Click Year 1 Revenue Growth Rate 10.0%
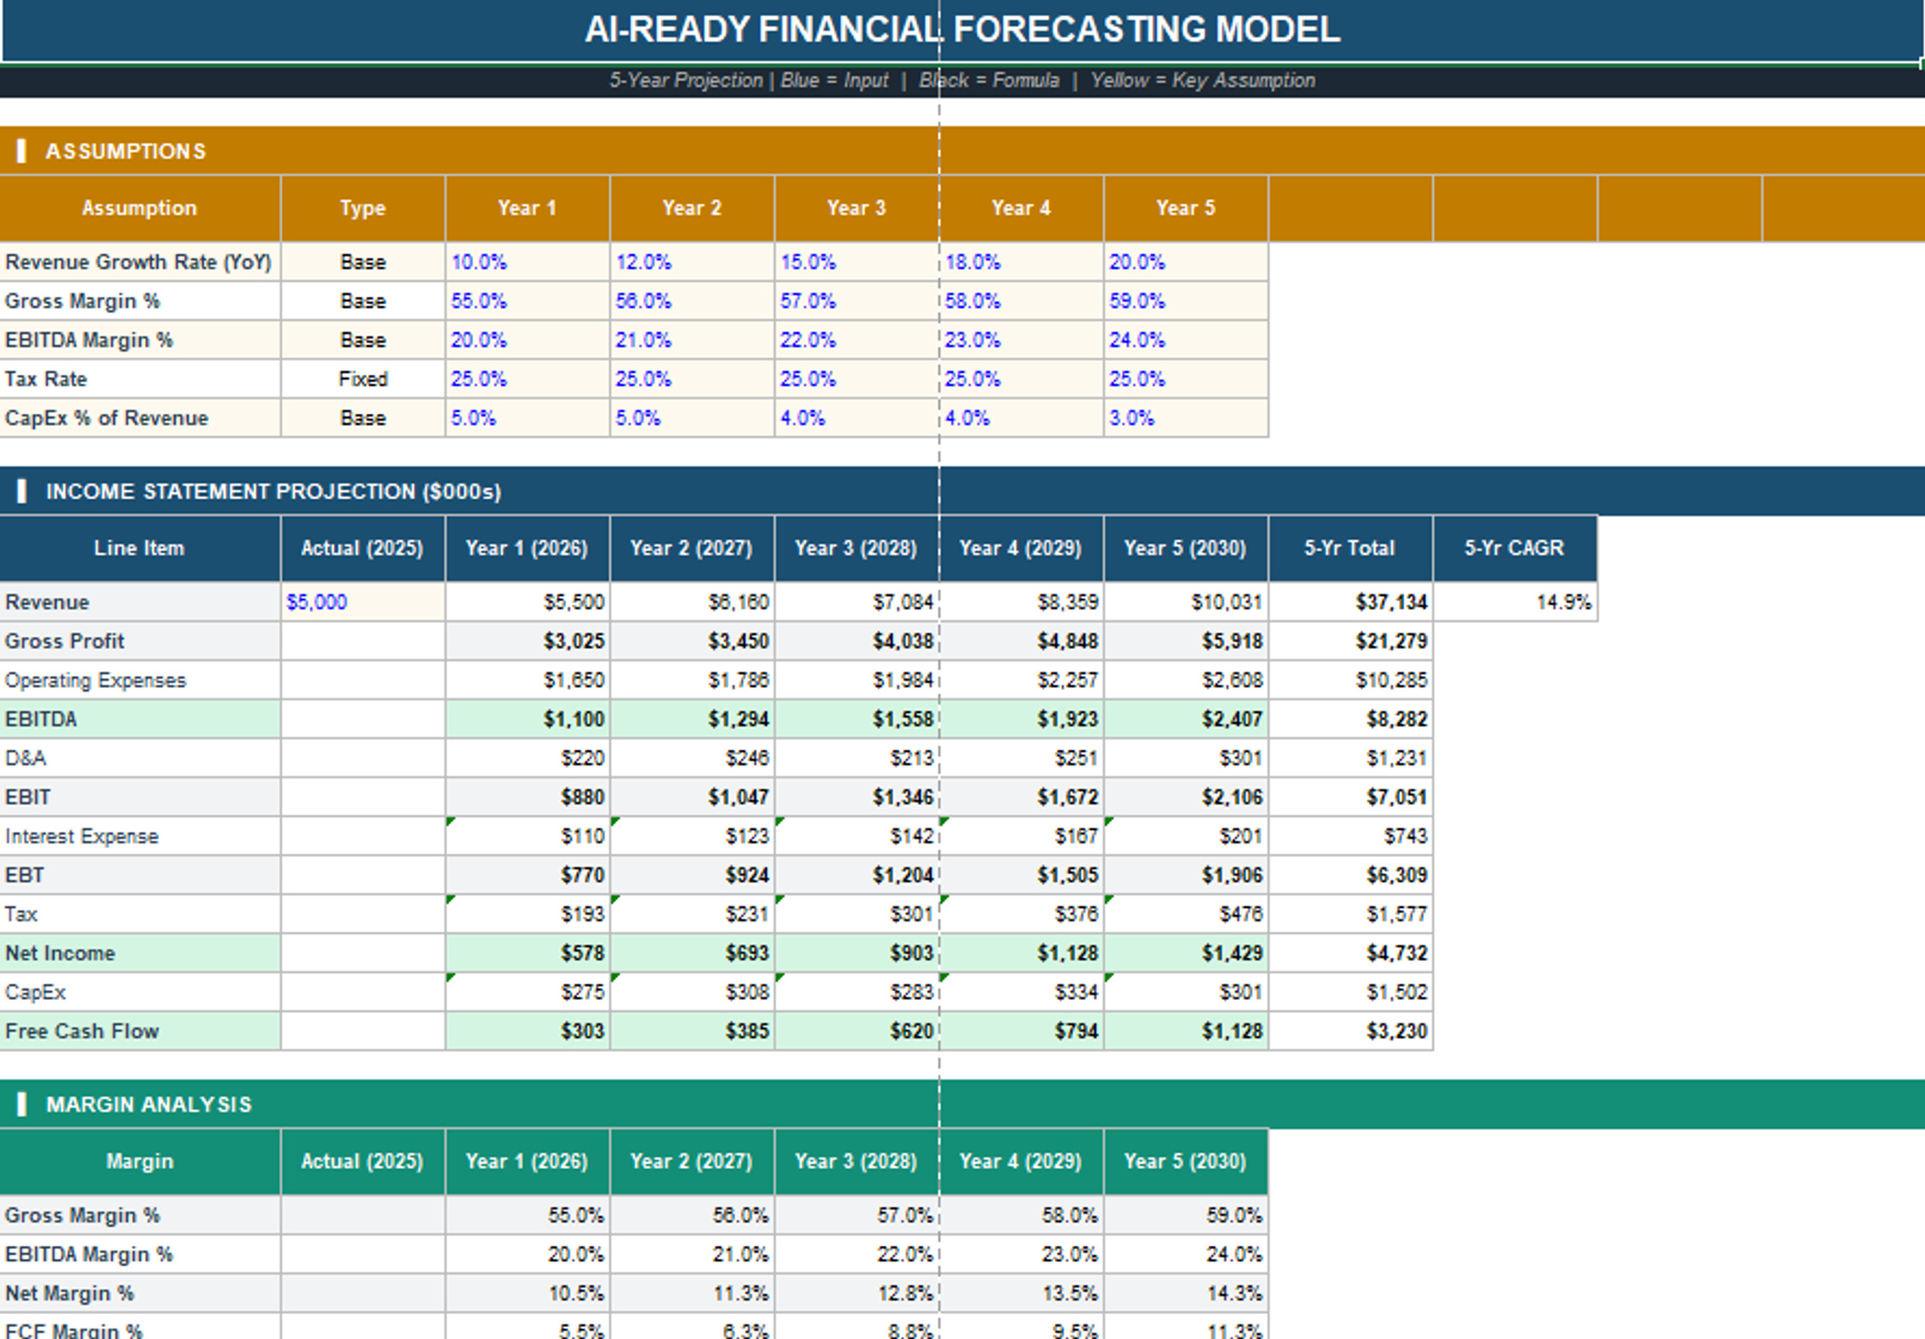The width and height of the screenshot is (1925, 1339). (527, 262)
